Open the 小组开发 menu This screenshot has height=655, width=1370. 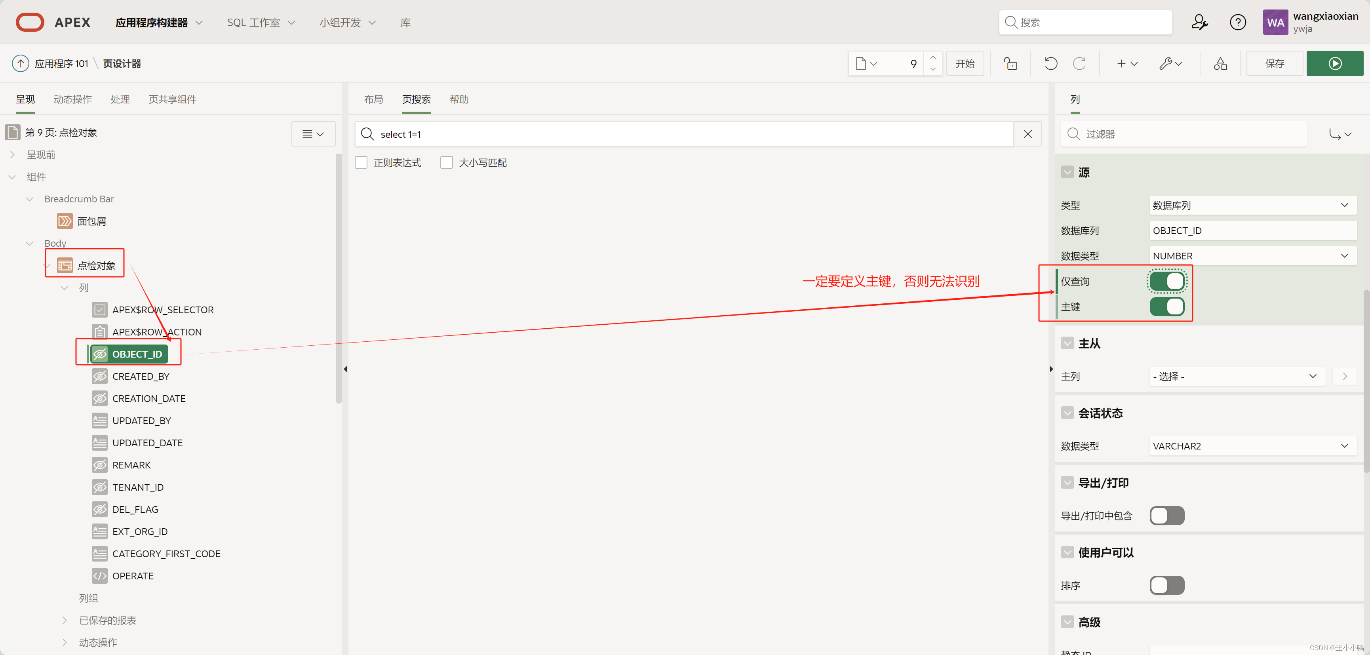pyautogui.click(x=347, y=22)
